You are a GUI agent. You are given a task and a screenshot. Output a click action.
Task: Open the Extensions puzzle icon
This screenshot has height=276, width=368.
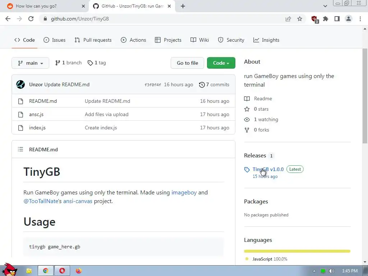(x=326, y=19)
